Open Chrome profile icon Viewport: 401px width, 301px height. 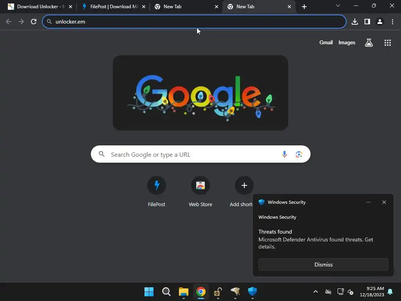[380, 22]
